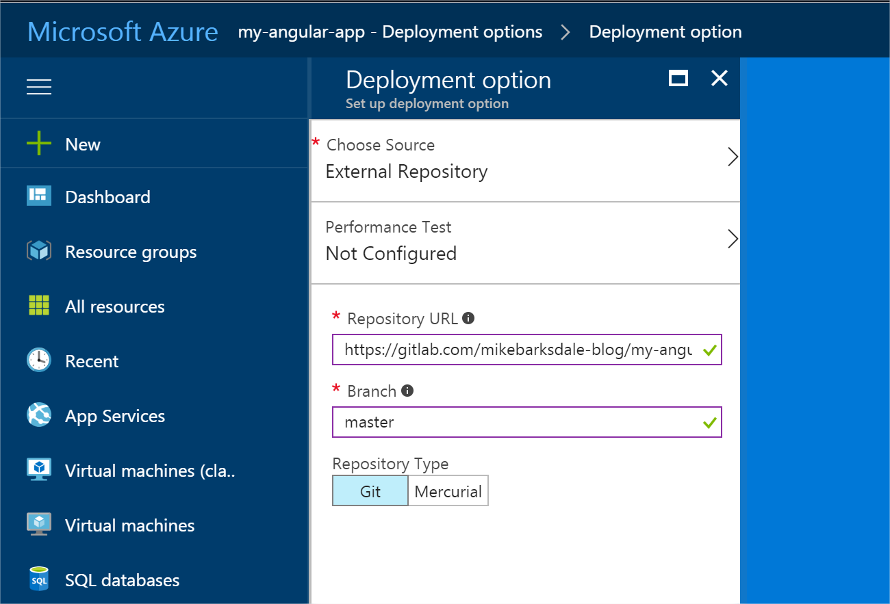Click the Repository URL text field
This screenshot has width=890, height=604.
pos(518,350)
